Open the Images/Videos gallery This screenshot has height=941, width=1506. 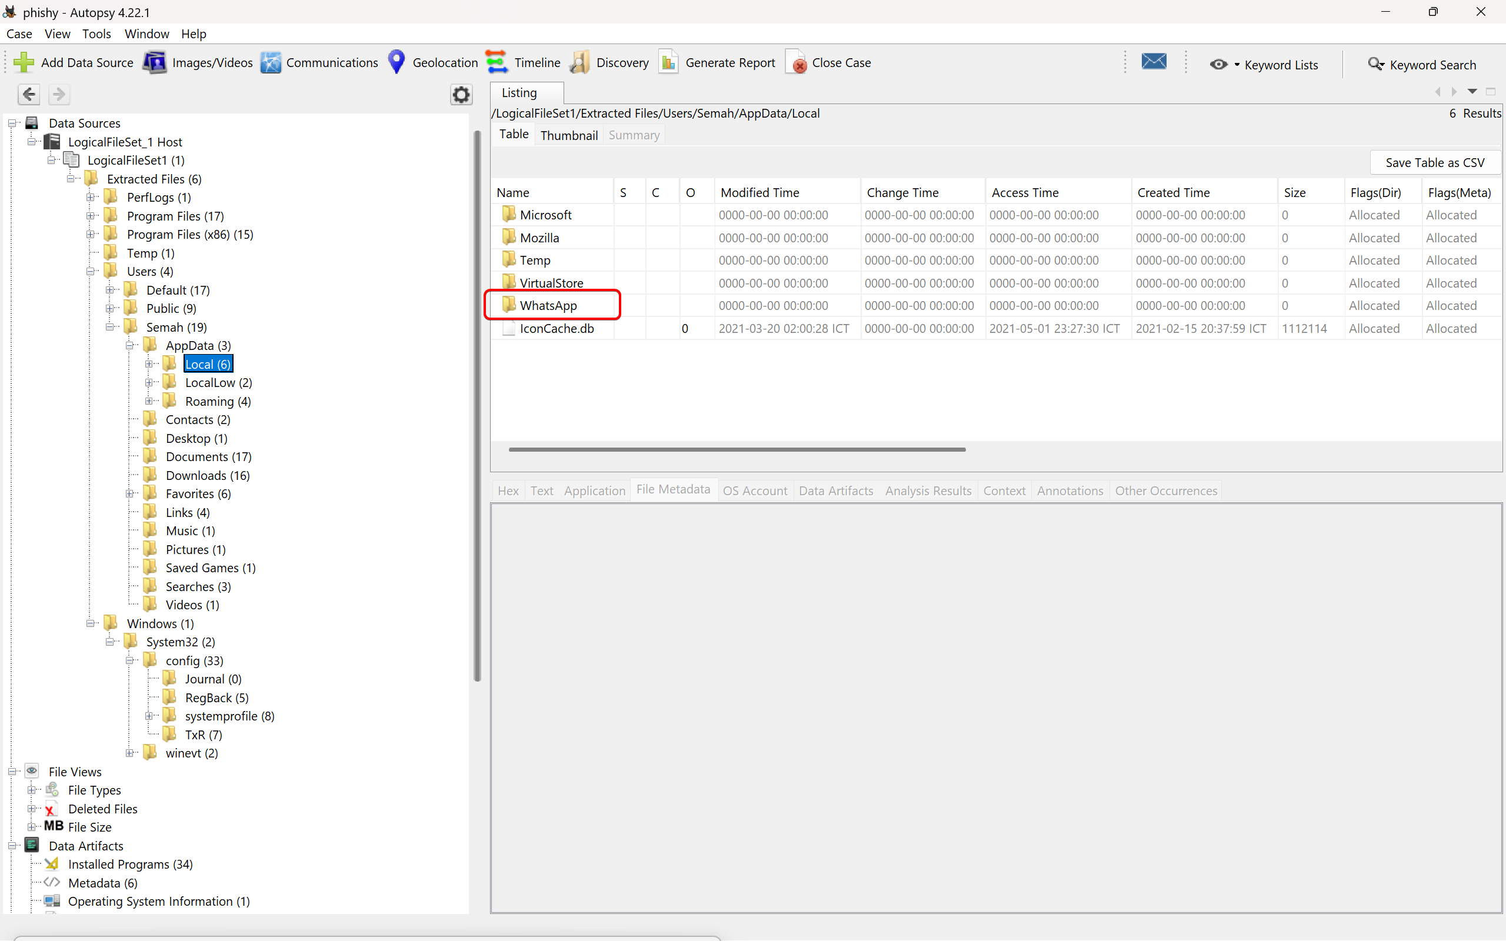(197, 62)
